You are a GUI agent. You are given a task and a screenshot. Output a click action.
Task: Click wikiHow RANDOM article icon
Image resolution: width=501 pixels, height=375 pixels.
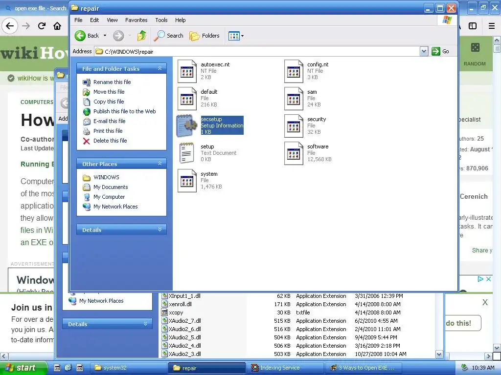tap(475, 48)
